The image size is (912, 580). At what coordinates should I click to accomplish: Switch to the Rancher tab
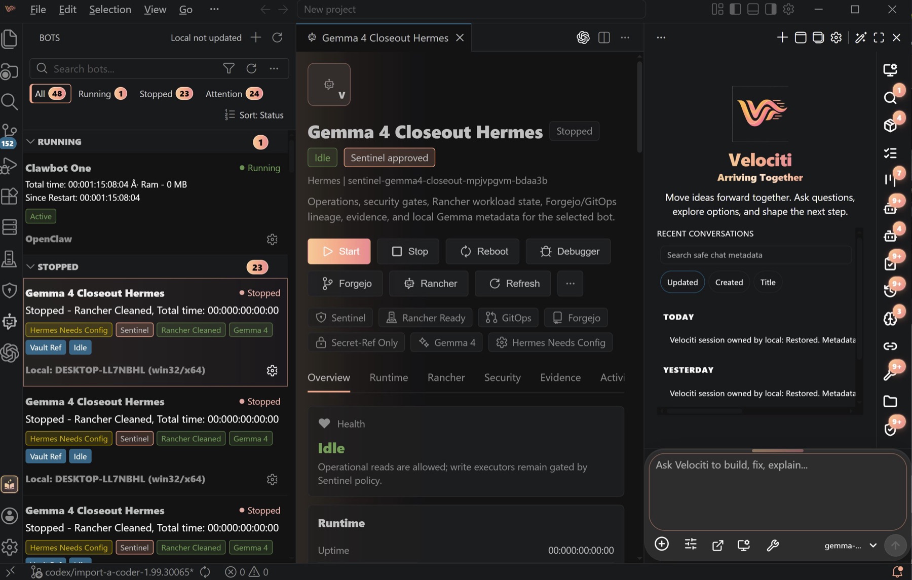[446, 377]
